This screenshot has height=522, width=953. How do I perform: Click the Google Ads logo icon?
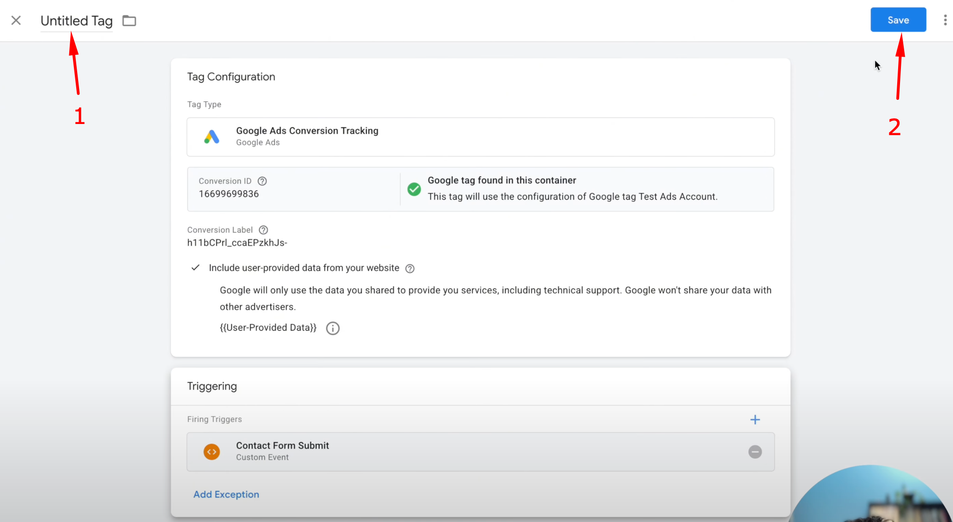pyautogui.click(x=212, y=137)
